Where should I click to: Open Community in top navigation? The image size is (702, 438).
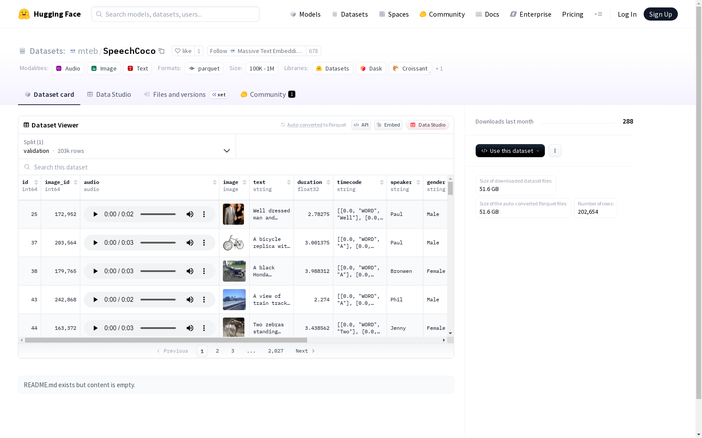tap(442, 14)
